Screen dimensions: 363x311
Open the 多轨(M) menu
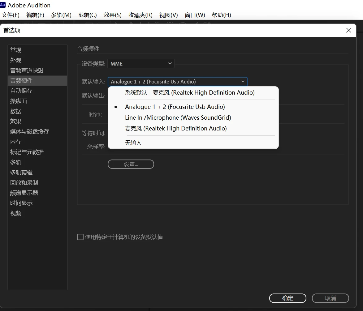[x=61, y=15]
